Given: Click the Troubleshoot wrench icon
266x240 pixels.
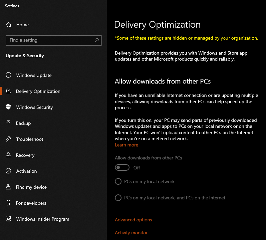Looking at the screenshot, I should 8,139.
